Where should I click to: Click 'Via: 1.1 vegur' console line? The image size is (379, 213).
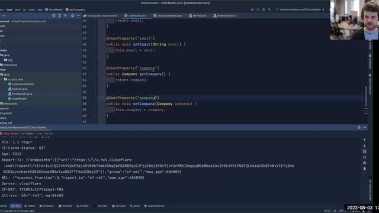17,142
